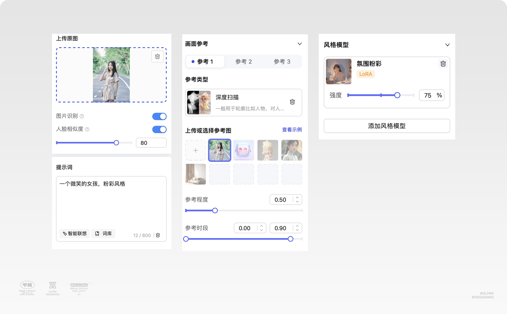Disable the 人脸相似度 switch
507x314 pixels.
click(x=159, y=129)
